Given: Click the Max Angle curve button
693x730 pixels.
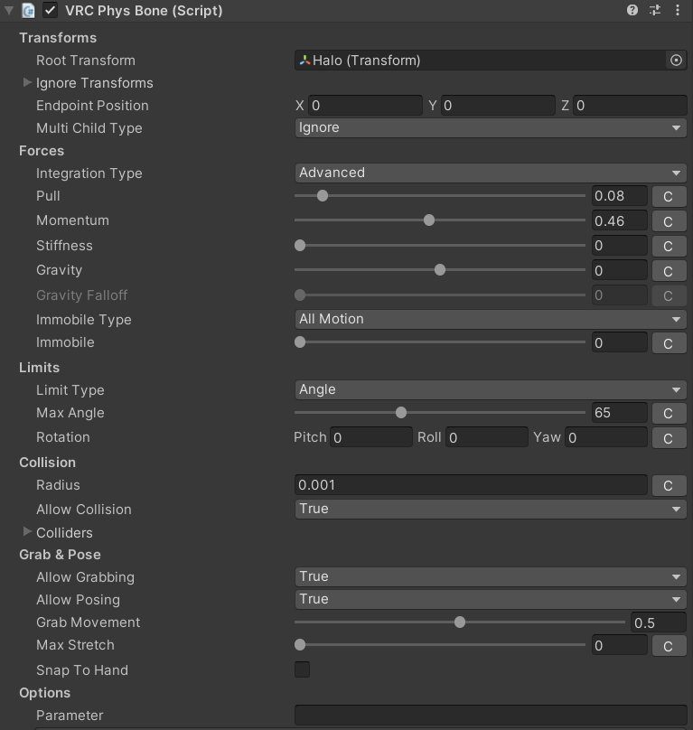Looking at the screenshot, I should click(x=669, y=413).
